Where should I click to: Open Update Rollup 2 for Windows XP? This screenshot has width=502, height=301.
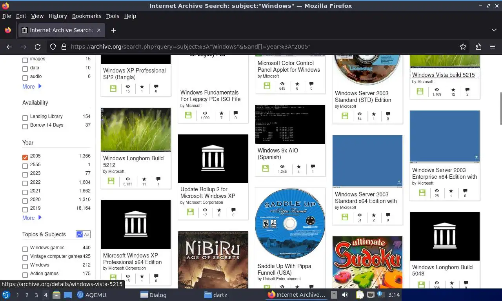208,192
